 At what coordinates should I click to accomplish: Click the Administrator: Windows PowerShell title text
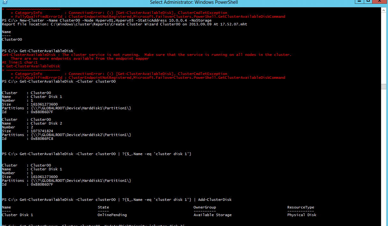(x=194, y=3)
